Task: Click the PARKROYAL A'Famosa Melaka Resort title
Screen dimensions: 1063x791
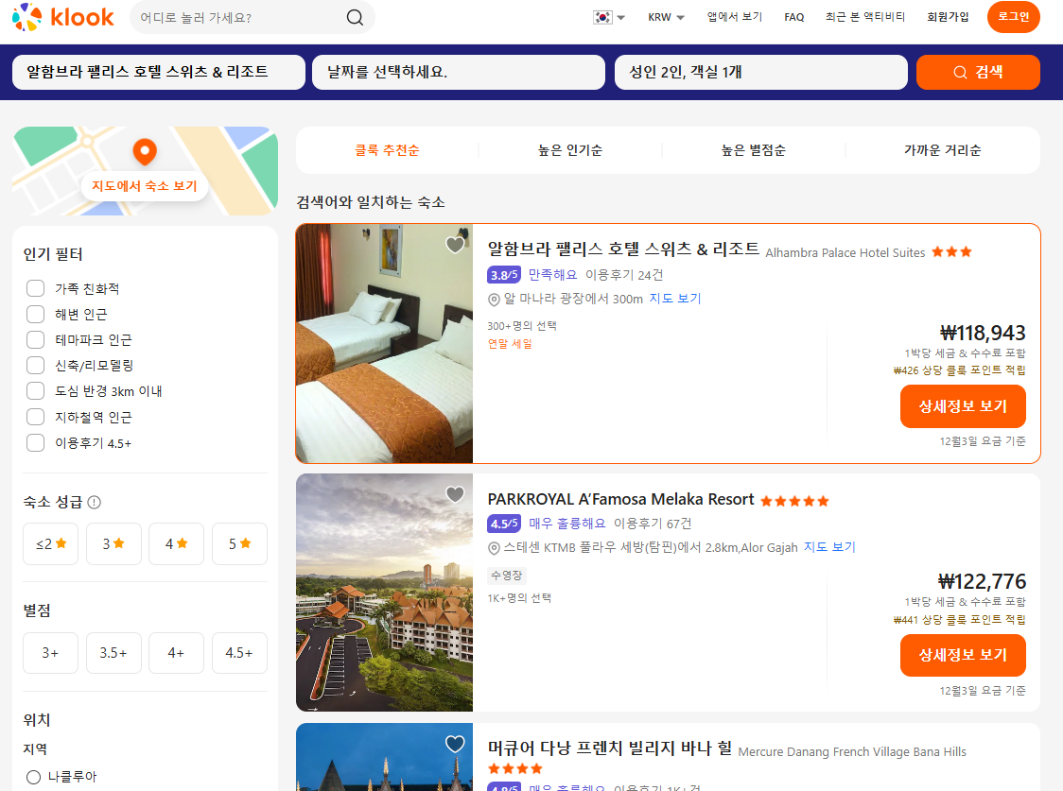Action: pyautogui.click(x=620, y=499)
